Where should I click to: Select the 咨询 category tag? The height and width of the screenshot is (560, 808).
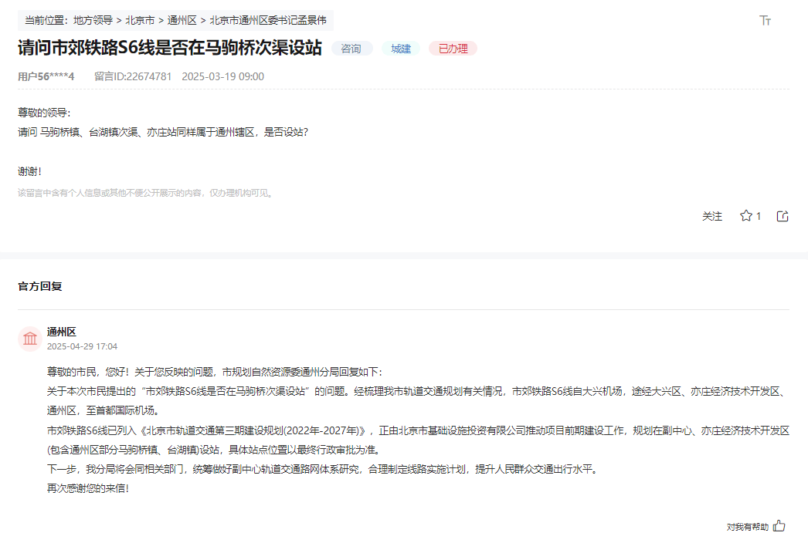[351, 48]
